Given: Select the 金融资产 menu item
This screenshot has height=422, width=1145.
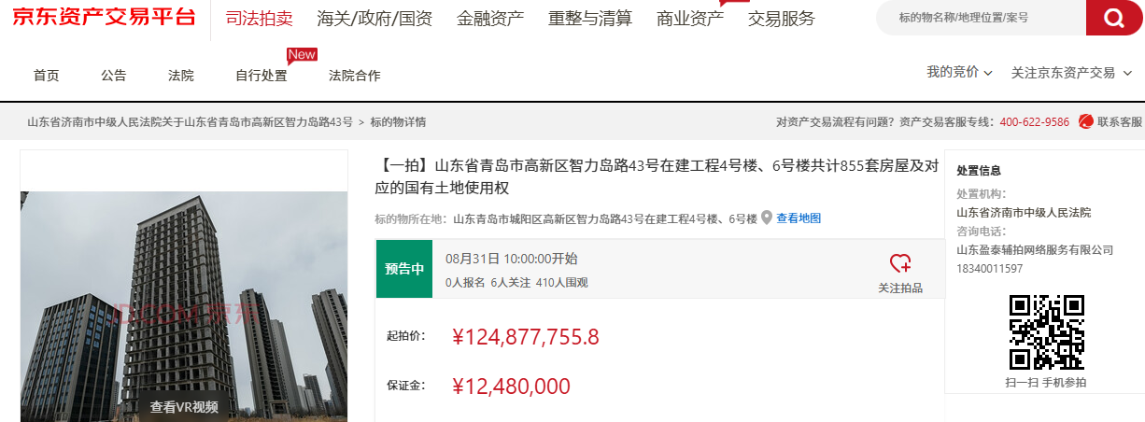Looking at the screenshot, I should point(490,18).
